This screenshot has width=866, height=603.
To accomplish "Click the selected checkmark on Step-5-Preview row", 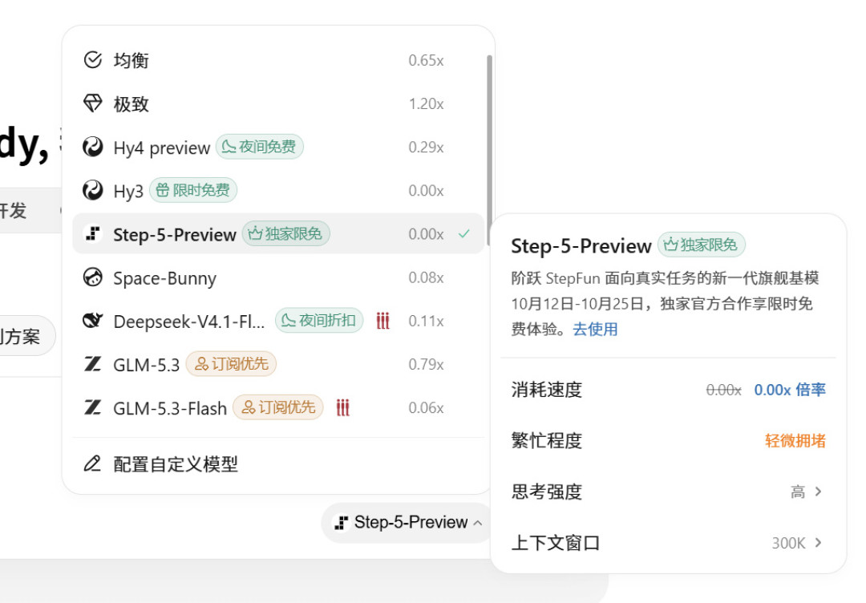I will tap(464, 233).
